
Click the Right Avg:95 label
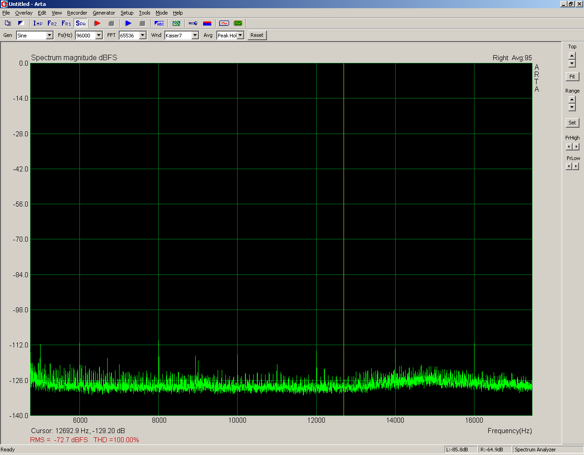[x=512, y=58]
